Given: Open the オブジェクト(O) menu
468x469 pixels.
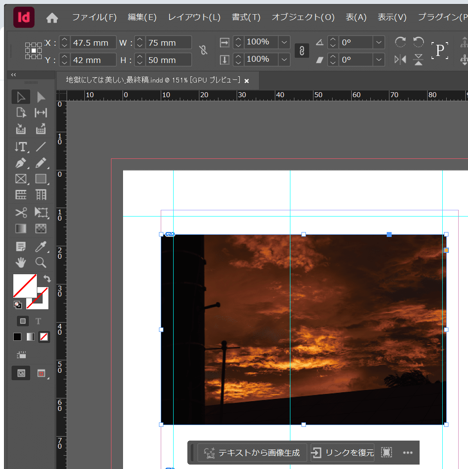Looking at the screenshot, I should 303,17.
